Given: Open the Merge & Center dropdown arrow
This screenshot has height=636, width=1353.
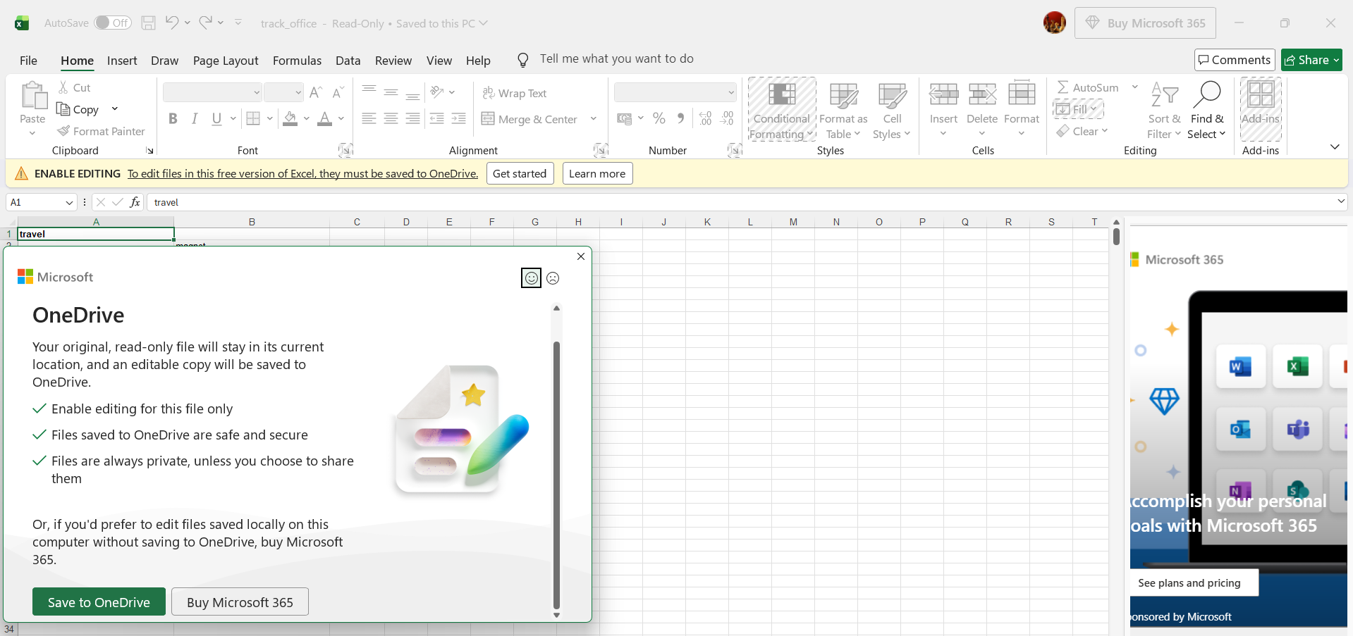Looking at the screenshot, I should coord(594,118).
